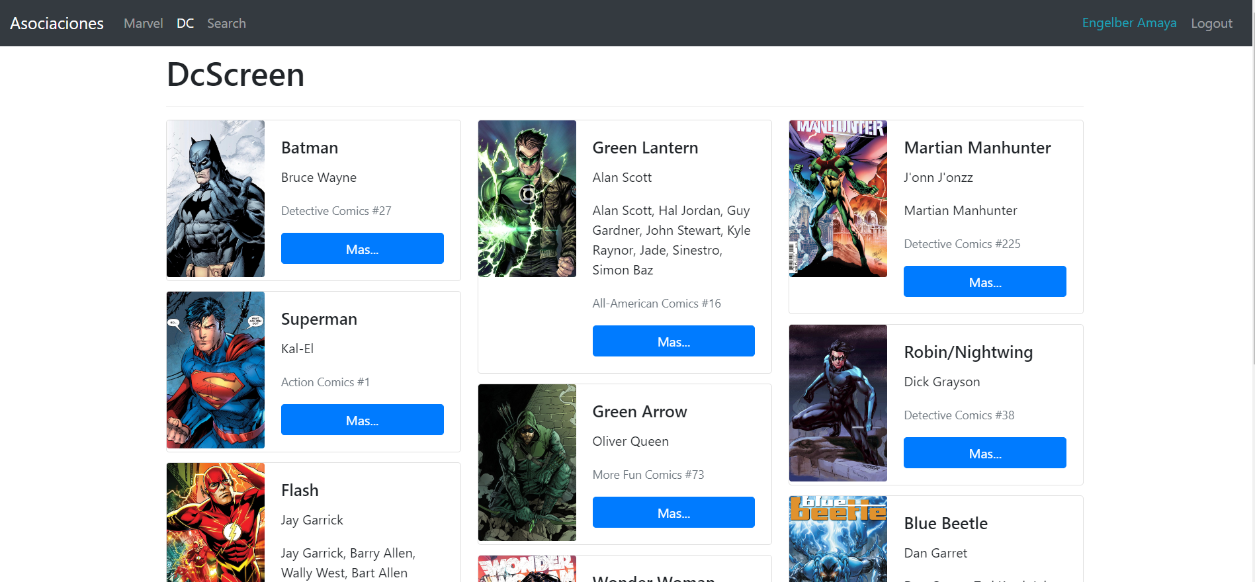Image resolution: width=1255 pixels, height=582 pixels.
Task: Click the More Fun Comics #73 text
Action: click(x=648, y=475)
